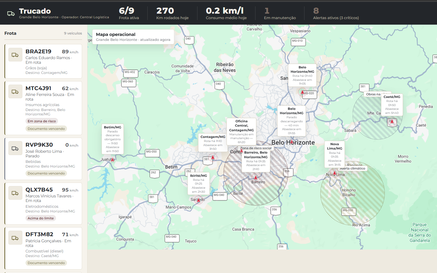Open the "Oficina Central, Contagem/MG" tooltip
Viewport: 437px width, 273px height.
[242, 131]
